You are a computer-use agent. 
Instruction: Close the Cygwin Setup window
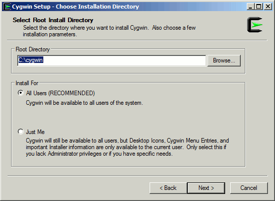pyautogui.click(x=268, y=7)
